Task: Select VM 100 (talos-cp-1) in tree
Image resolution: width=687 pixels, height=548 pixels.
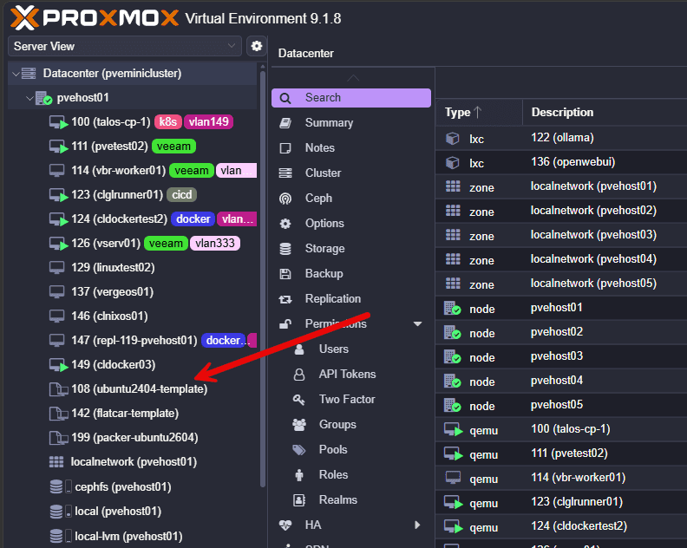Action: coord(111,121)
